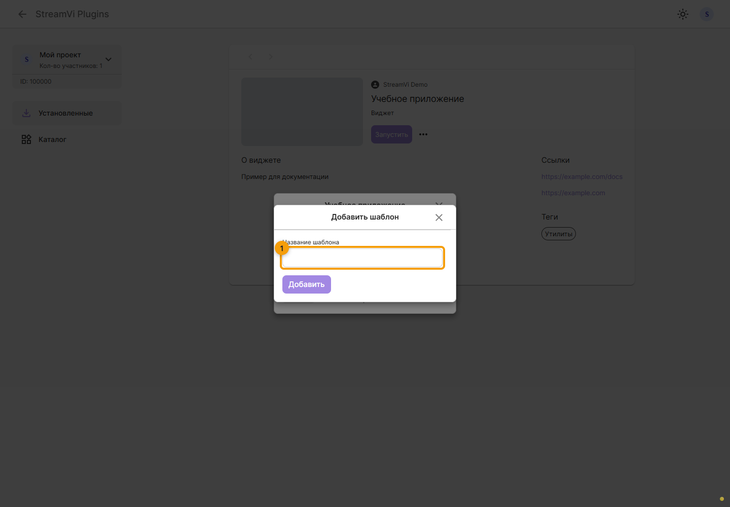Click the Теги heading

(550, 217)
